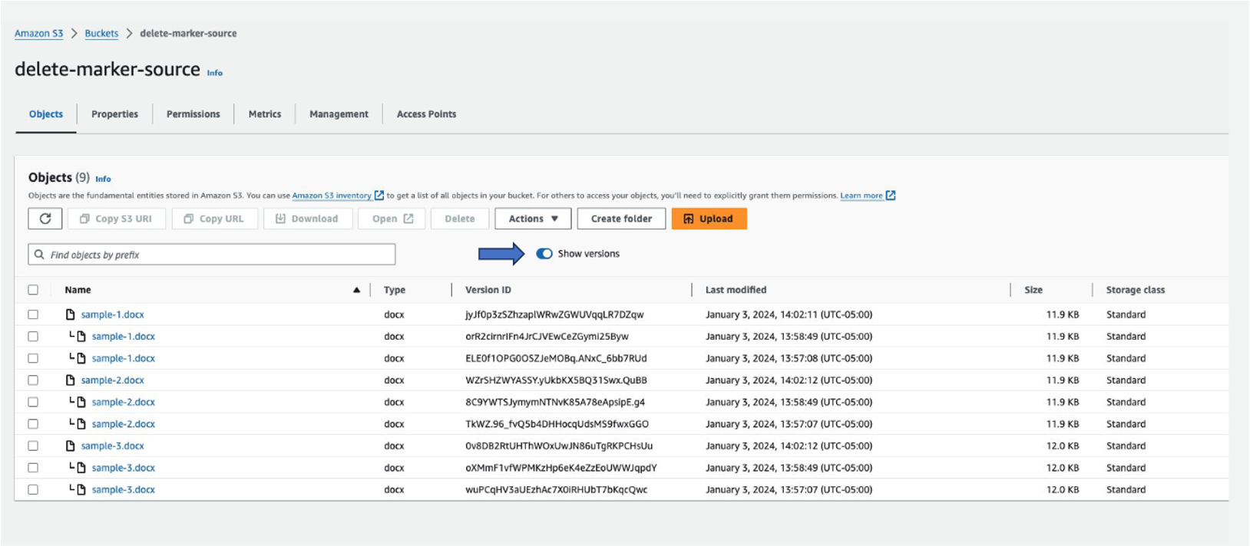The height and width of the screenshot is (546, 1250).
Task: Toggle the Show versions switch
Action: click(544, 254)
